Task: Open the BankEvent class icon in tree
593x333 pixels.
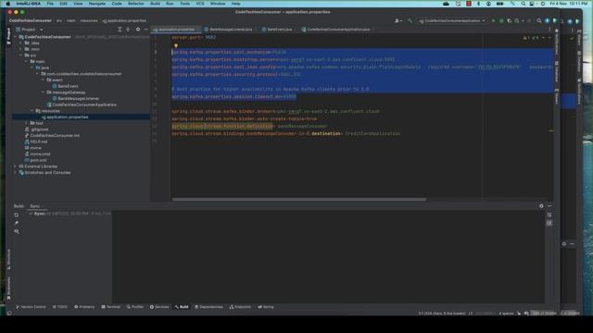Action: pos(55,86)
